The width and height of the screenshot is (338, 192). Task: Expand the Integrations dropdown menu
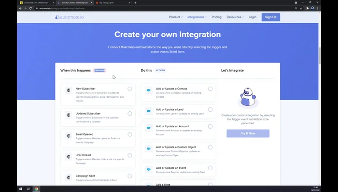pos(197,17)
